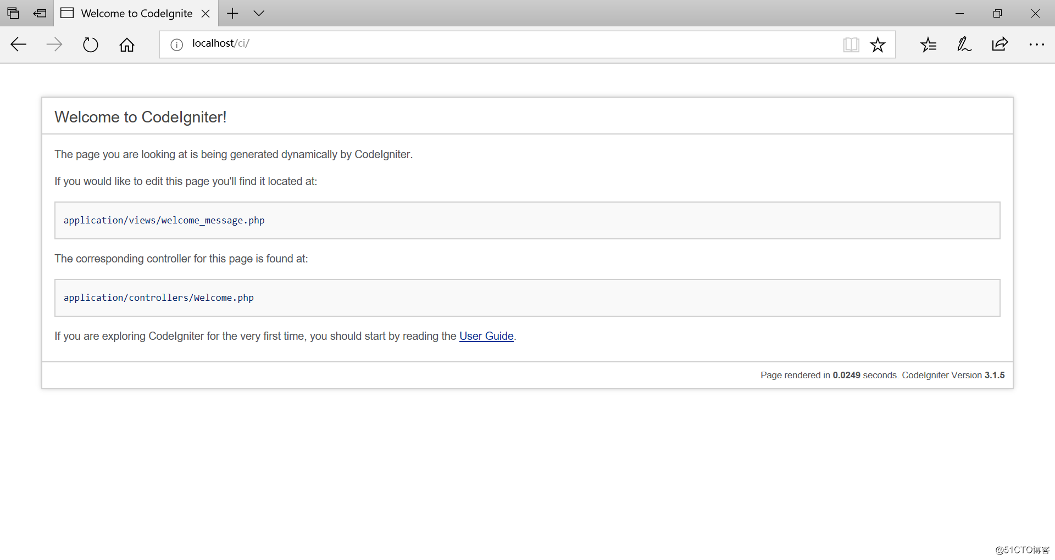Go back to the previous page
This screenshot has height=560, width=1055.
[19, 44]
